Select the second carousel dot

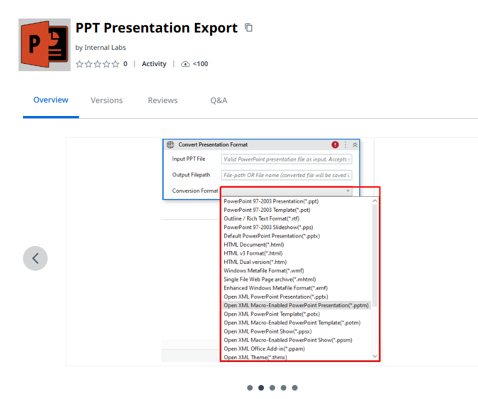click(261, 388)
